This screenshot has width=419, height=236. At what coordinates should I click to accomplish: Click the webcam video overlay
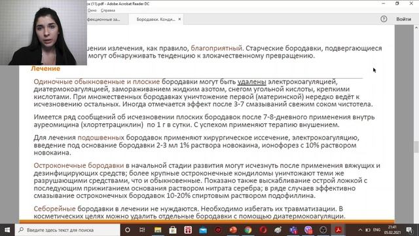[43, 33]
